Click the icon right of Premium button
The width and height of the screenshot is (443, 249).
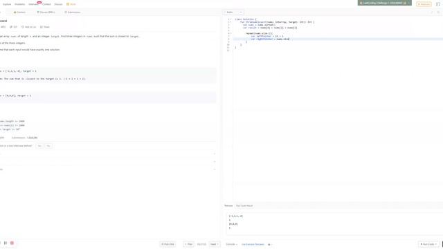(438, 4)
